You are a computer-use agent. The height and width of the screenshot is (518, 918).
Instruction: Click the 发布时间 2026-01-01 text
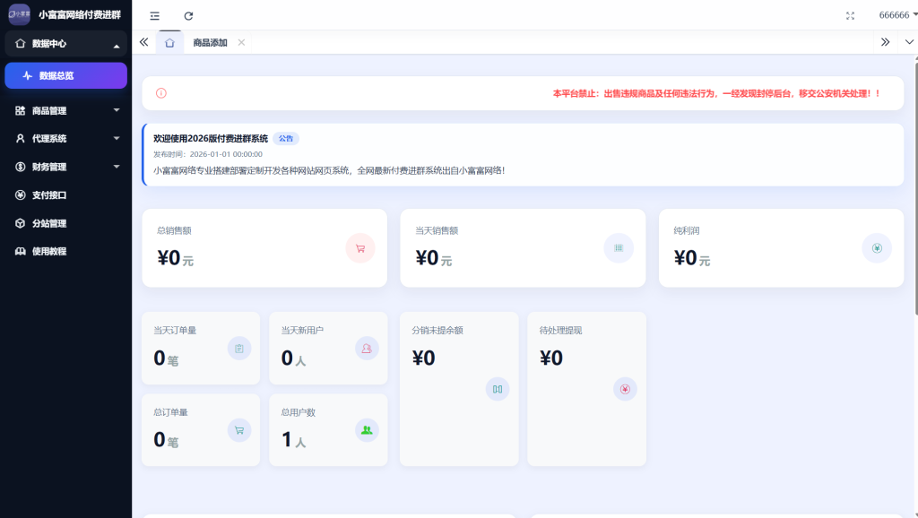(208, 154)
